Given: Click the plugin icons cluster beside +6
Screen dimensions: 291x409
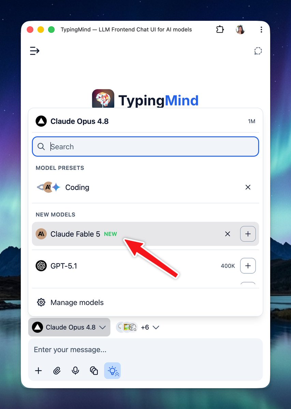Looking at the screenshot, I should coord(127,327).
